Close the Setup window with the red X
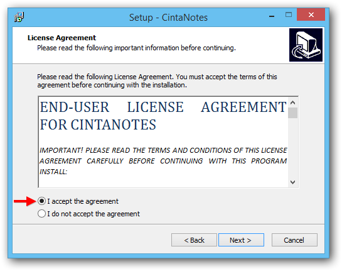Image resolution: width=342 pixels, height=271 pixels. tap(311, 14)
